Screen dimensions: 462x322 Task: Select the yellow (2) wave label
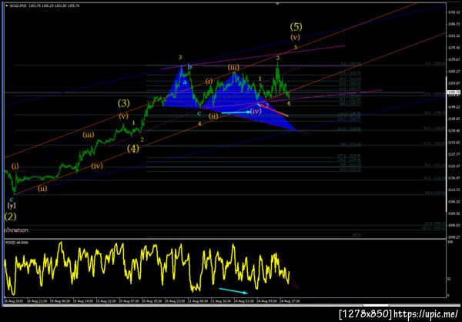(x=10, y=216)
